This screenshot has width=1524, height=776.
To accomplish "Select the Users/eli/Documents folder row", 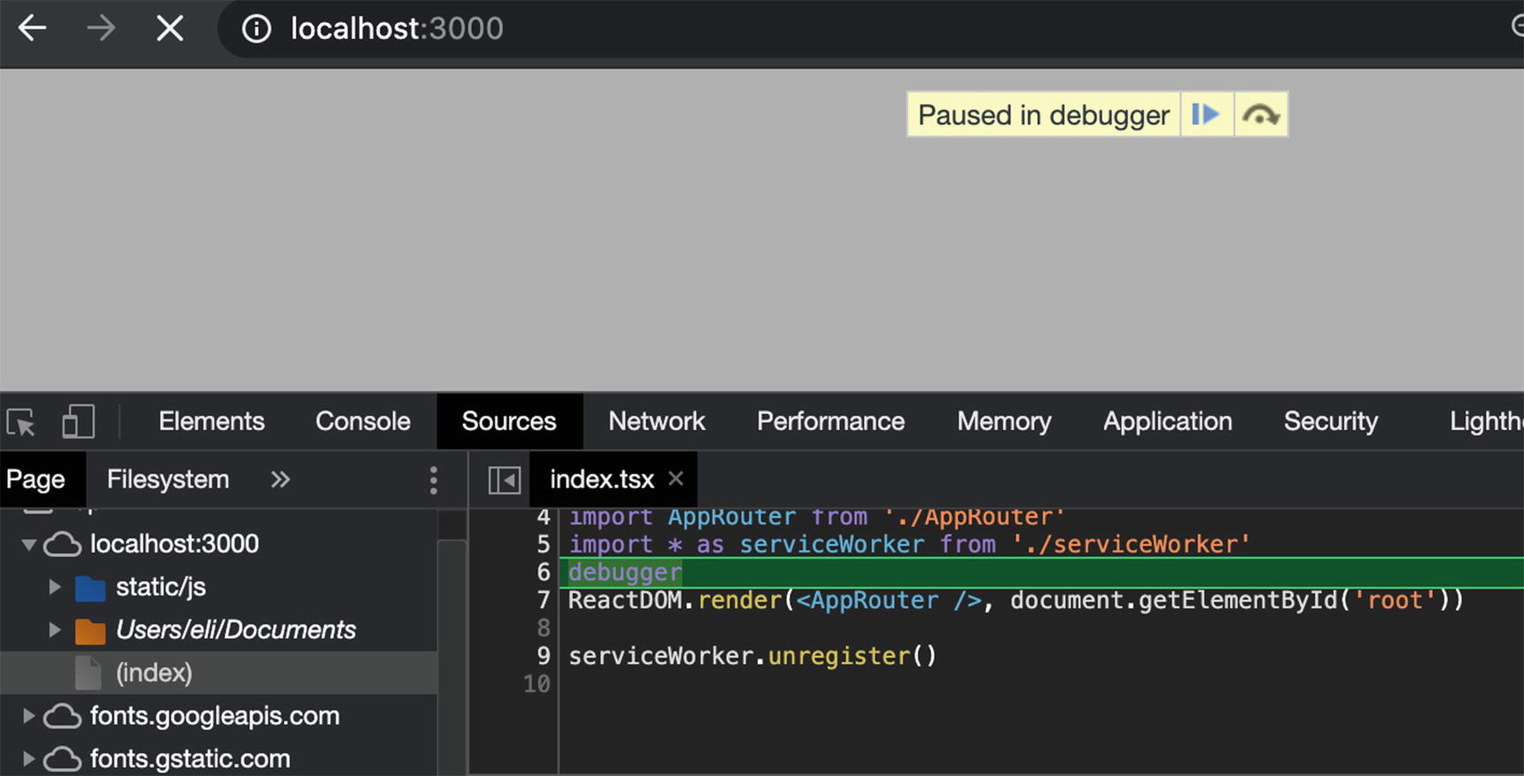I will (x=236, y=629).
